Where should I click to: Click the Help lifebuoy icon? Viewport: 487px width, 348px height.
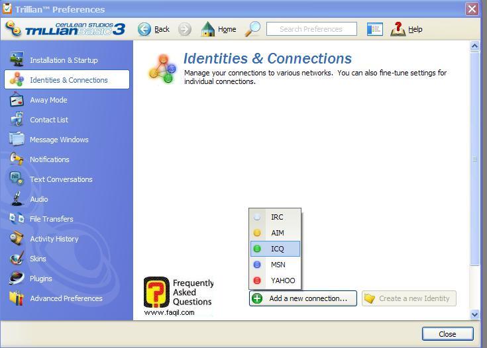(x=398, y=29)
